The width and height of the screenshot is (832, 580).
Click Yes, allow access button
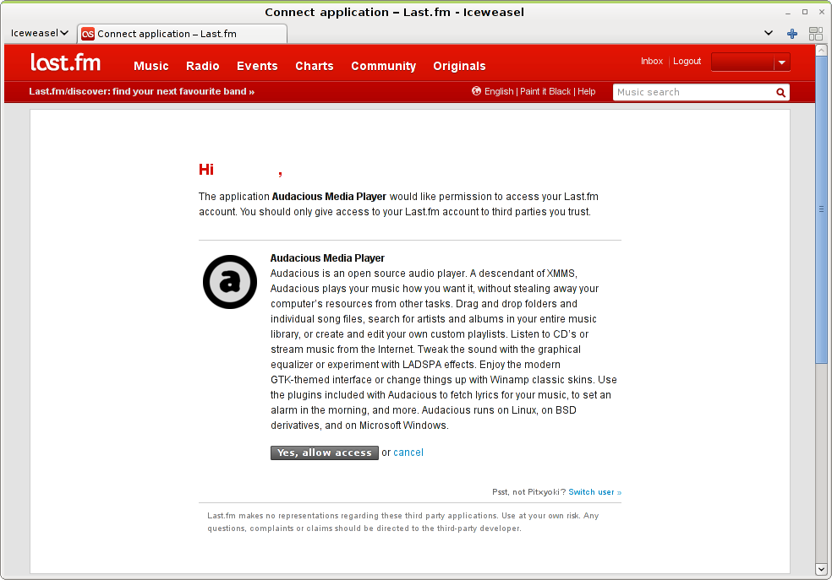click(x=325, y=453)
